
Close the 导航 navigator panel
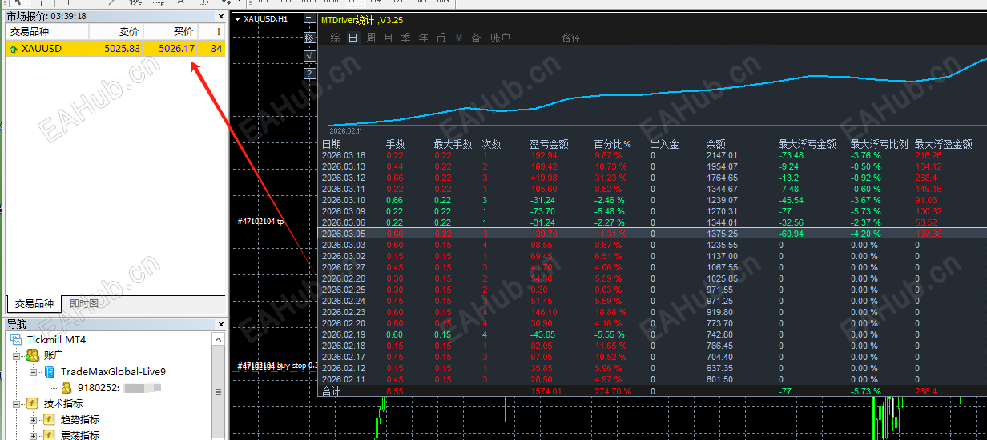[220, 324]
